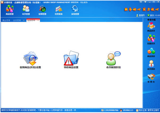The height and width of the screenshot is (113, 160).
Task: Launch 商品进货 shortcut in sidebar
Action: pos(151,27)
